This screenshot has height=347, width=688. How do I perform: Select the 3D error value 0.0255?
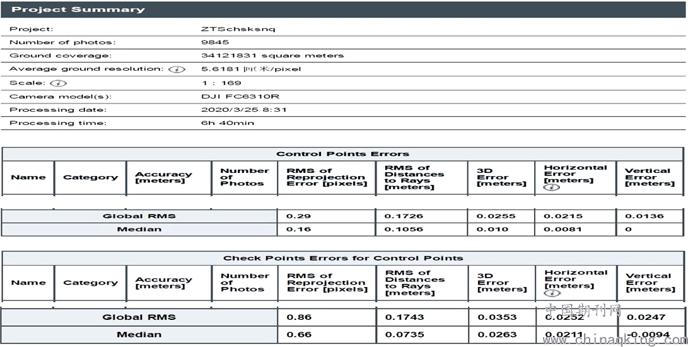pos(496,216)
